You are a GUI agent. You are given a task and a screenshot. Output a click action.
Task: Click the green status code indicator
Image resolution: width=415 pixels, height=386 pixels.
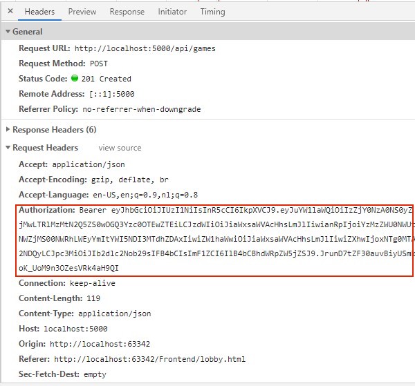pos(75,78)
